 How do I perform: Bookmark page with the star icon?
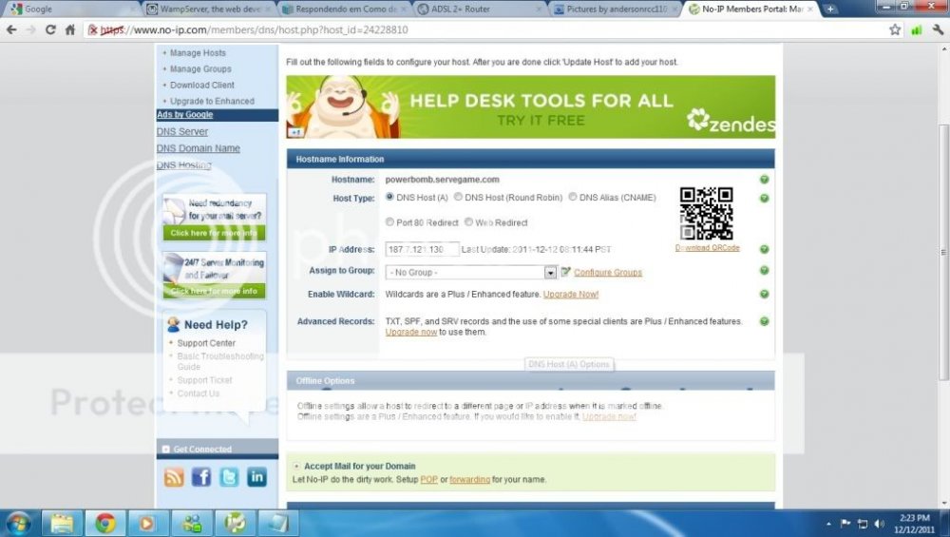895,29
